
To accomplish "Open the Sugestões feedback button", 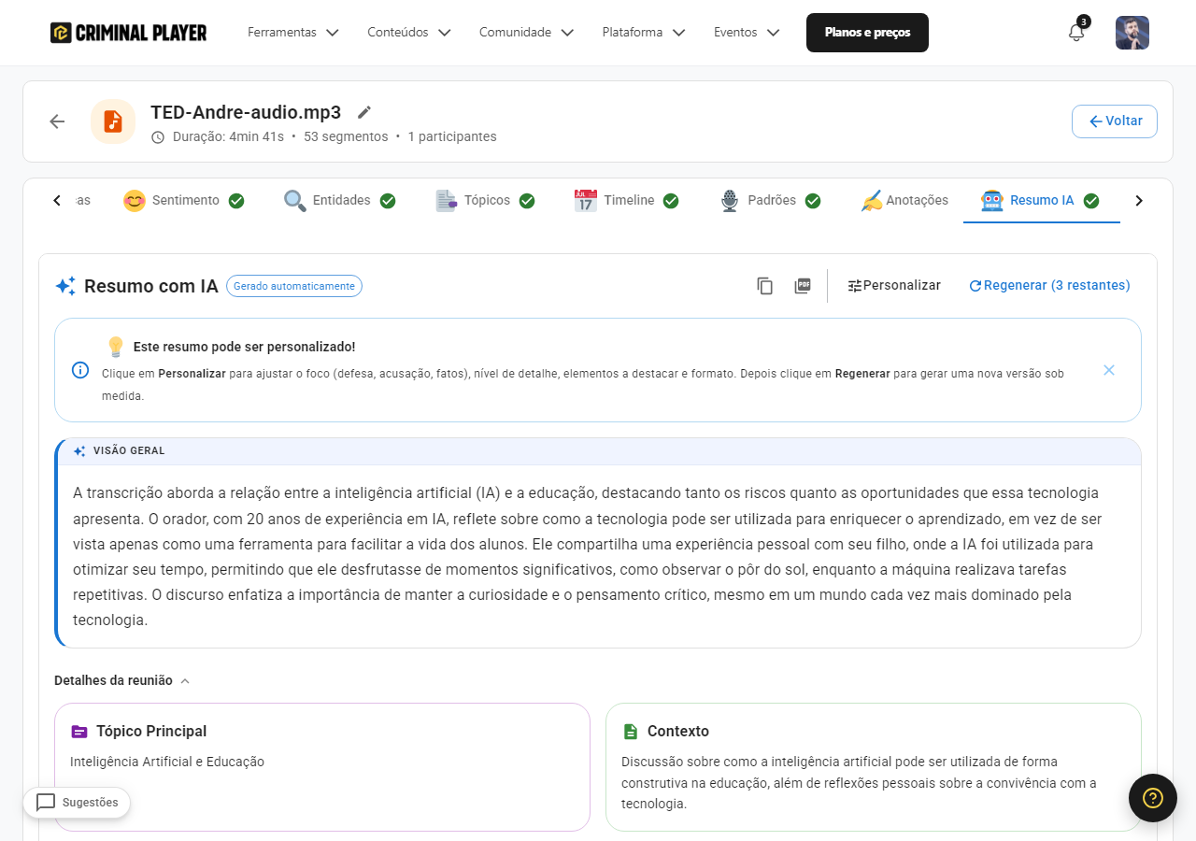I will [78, 803].
